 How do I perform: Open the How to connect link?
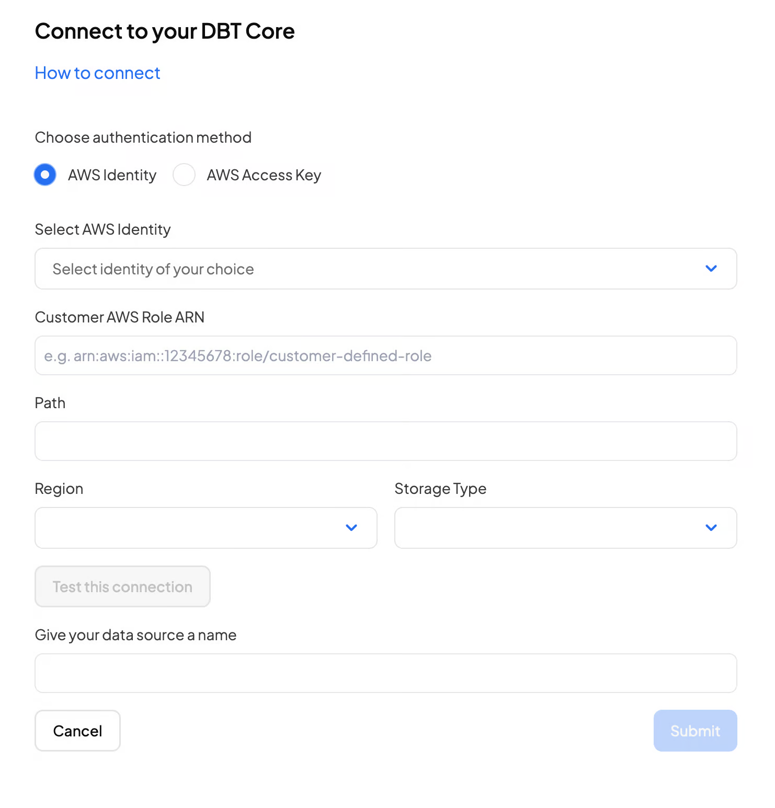pos(97,73)
